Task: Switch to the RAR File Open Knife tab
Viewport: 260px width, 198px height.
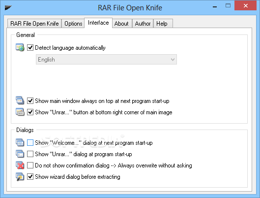Action: [34, 24]
